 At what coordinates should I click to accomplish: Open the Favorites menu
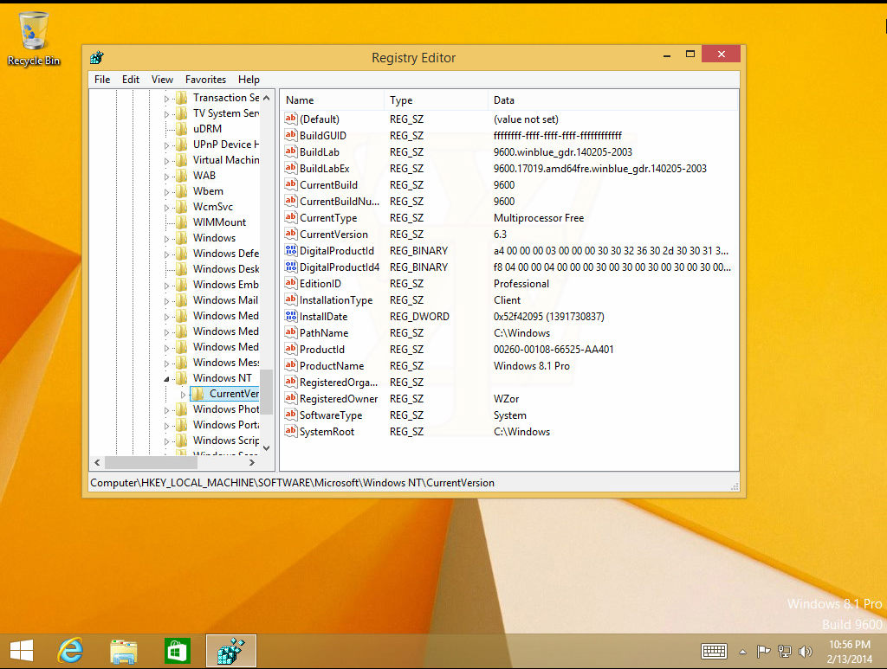point(205,80)
